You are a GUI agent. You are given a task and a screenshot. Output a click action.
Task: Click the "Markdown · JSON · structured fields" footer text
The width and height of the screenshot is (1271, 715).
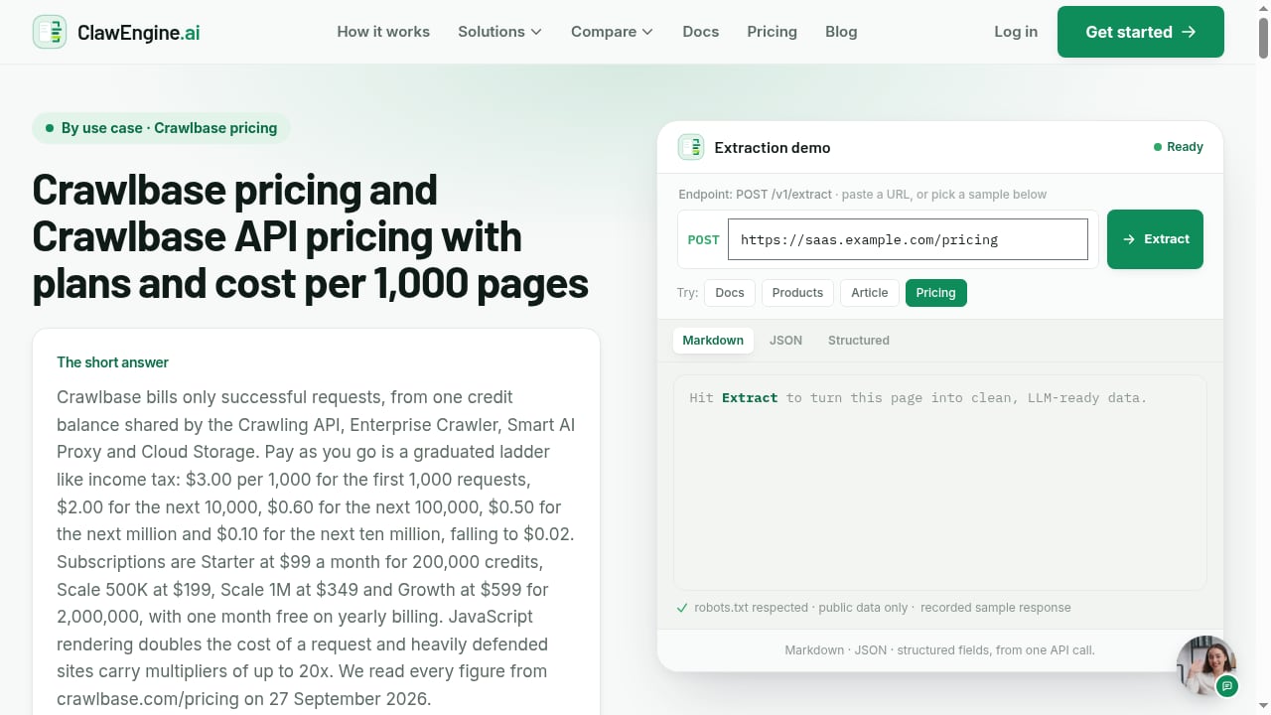(x=939, y=650)
